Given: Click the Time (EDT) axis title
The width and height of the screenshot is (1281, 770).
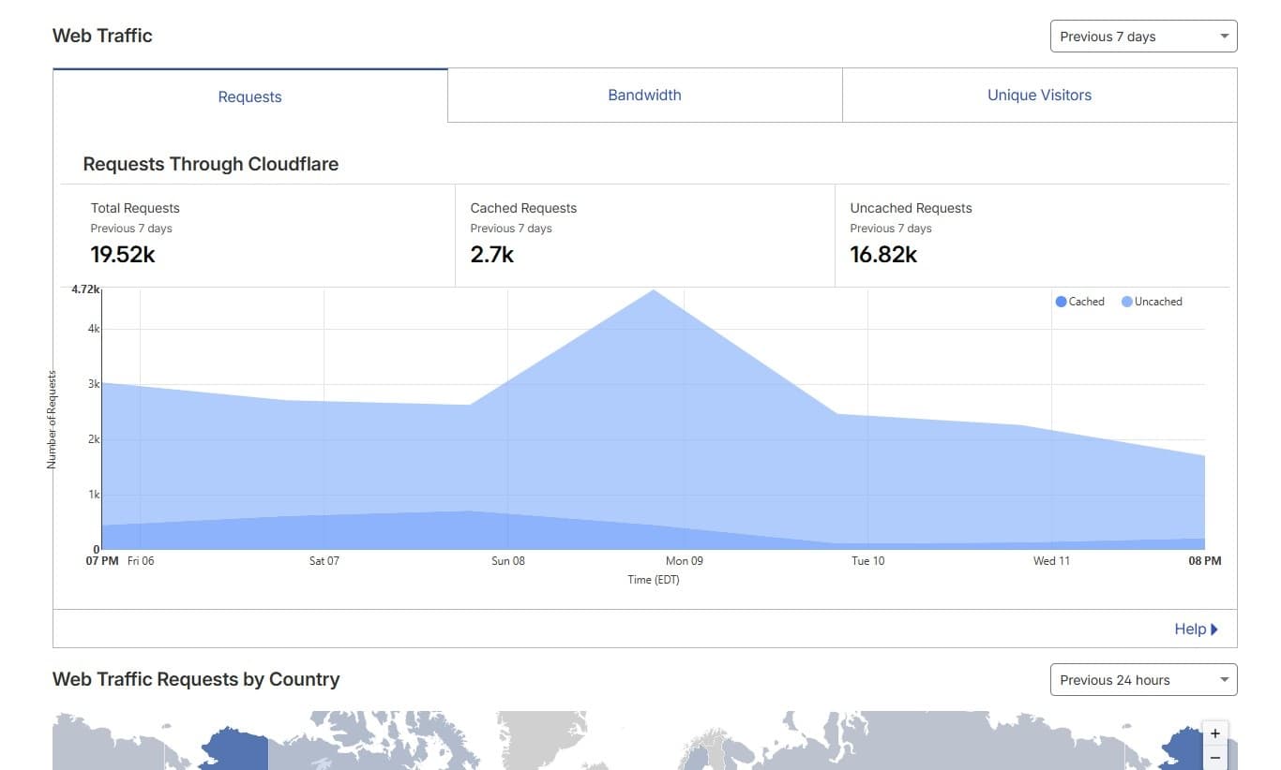Looking at the screenshot, I should coord(654,580).
